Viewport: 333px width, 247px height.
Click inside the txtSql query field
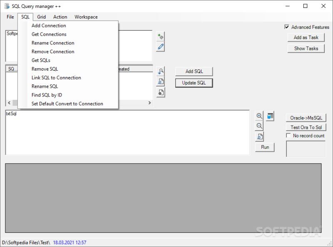click(x=125, y=131)
